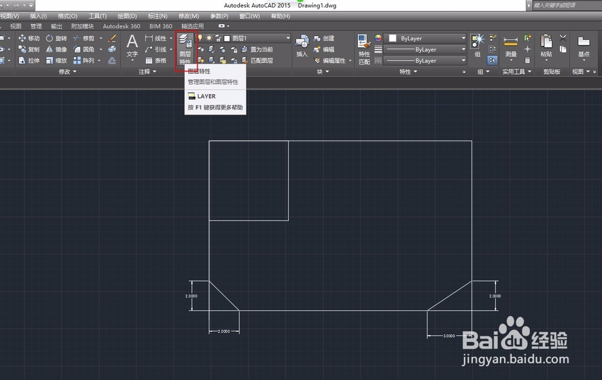Image resolution: width=602 pixels, height=380 pixels.
Task: Expand the Block (块) panel
Action: (x=323, y=72)
